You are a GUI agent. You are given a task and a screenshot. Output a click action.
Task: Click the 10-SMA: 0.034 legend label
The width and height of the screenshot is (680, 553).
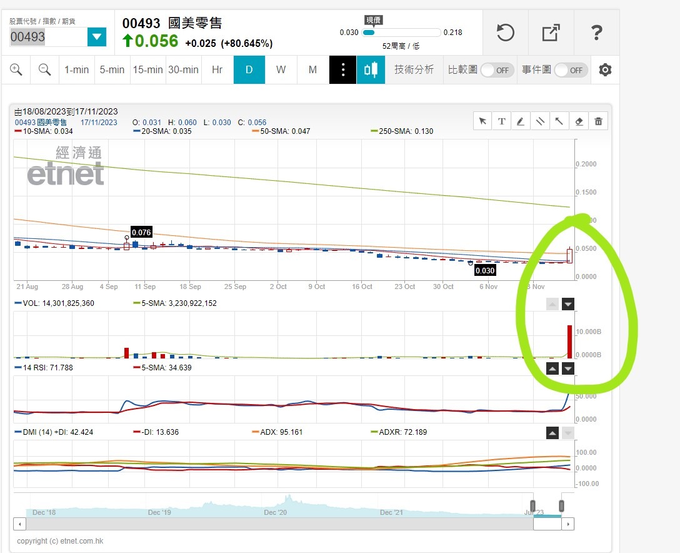[44, 131]
